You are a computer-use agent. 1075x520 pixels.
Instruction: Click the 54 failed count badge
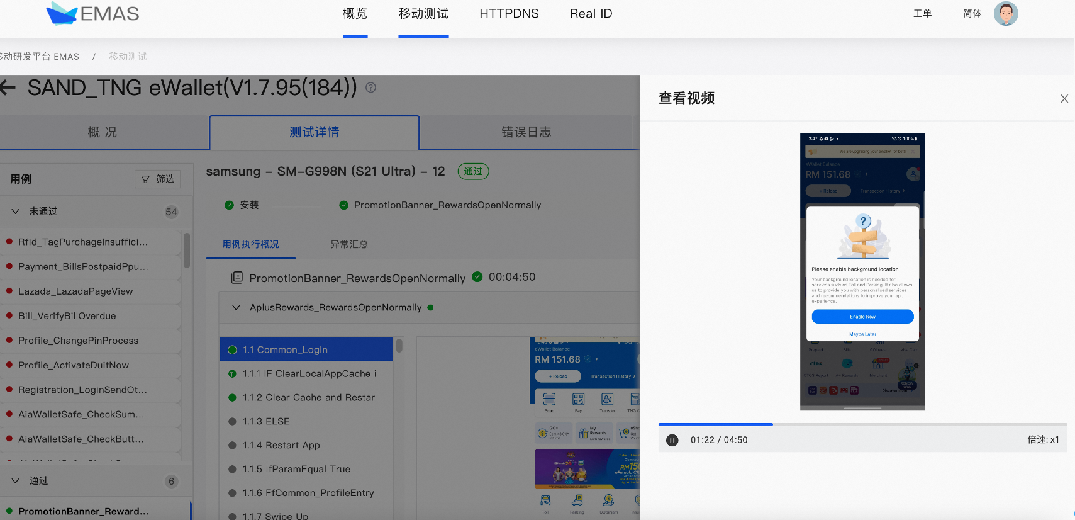pos(171,212)
